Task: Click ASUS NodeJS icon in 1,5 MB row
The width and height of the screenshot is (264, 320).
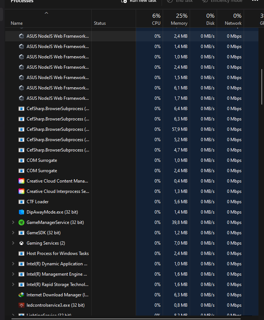Action: 21,78
